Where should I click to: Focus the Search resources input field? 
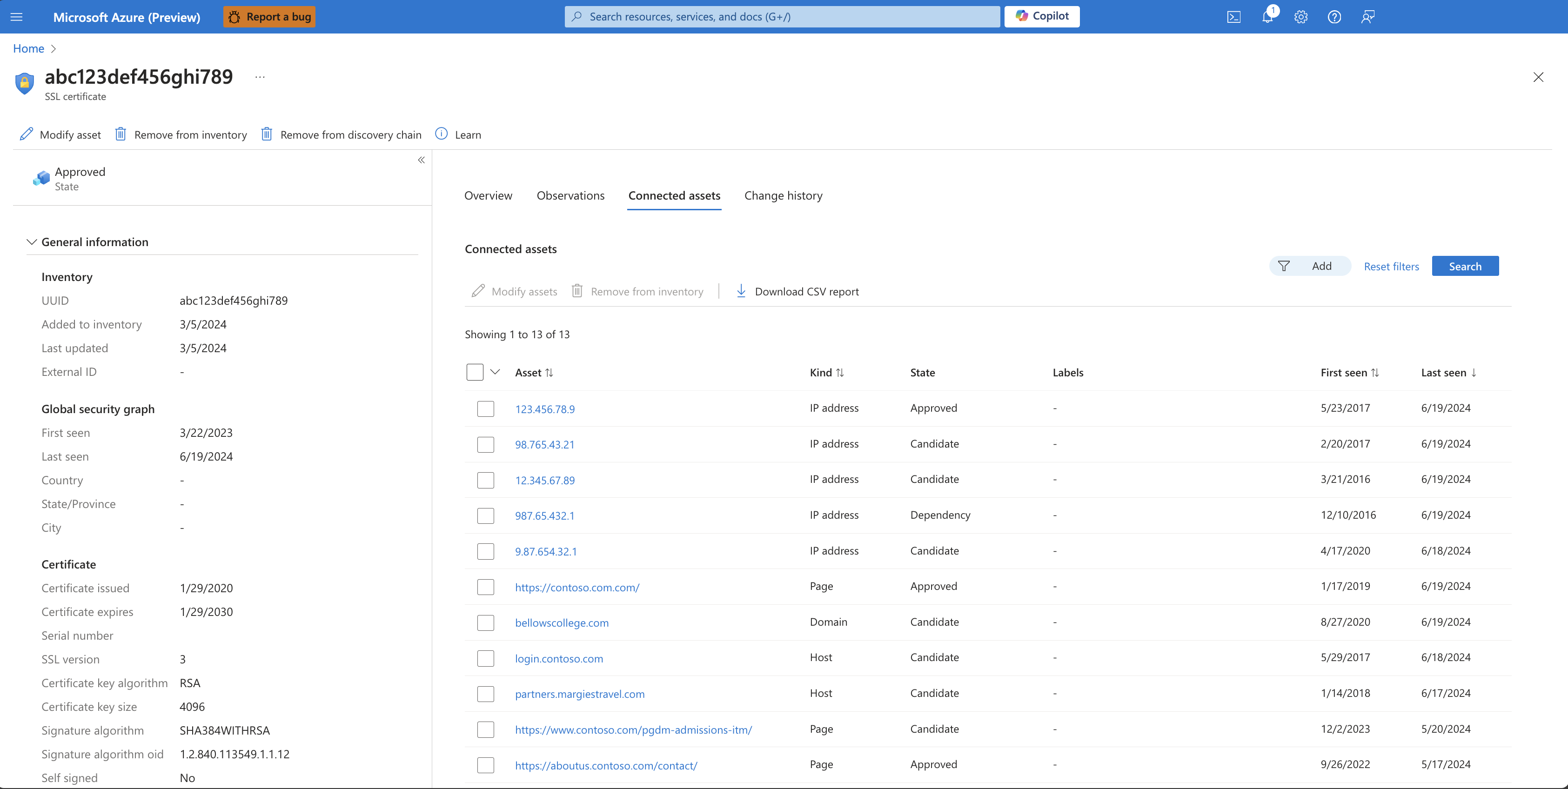782,16
